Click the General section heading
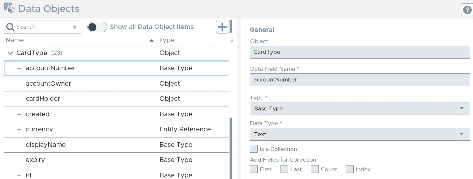 click(x=262, y=30)
